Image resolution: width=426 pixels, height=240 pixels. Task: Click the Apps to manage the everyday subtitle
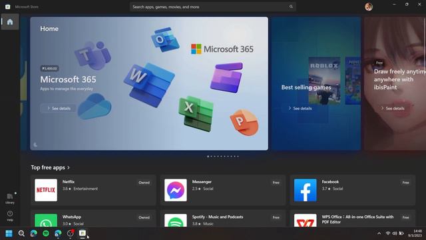[x=67, y=89]
